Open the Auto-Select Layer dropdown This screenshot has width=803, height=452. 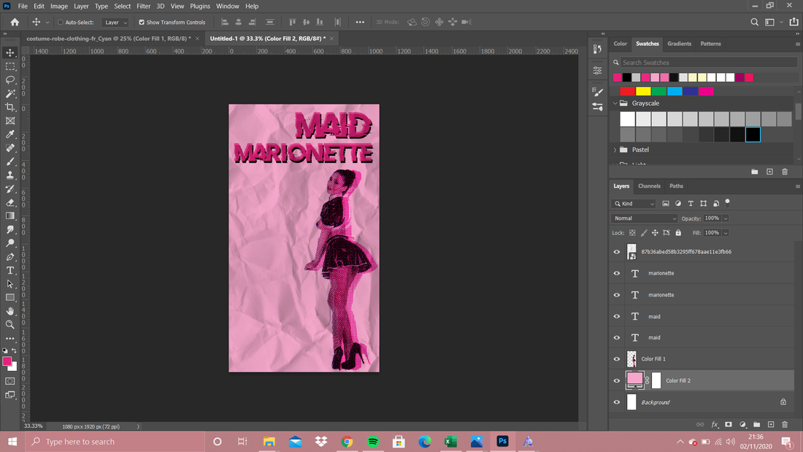click(x=115, y=23)
